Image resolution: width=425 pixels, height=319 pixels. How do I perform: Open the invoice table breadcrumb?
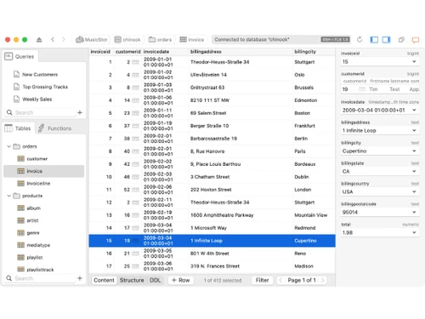[192, 40]
